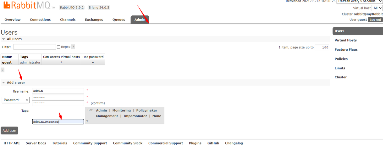Select Users in the right sidebar

[x=357, y=31]
